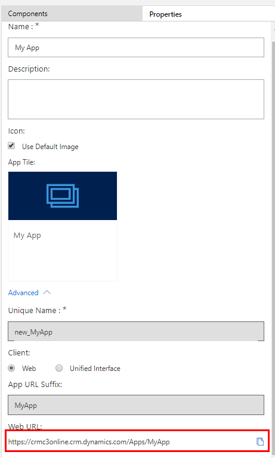This screenshot has height=458, width=275.
Task: Click the app tile layered-windows icon
Action: coord(63,196)
